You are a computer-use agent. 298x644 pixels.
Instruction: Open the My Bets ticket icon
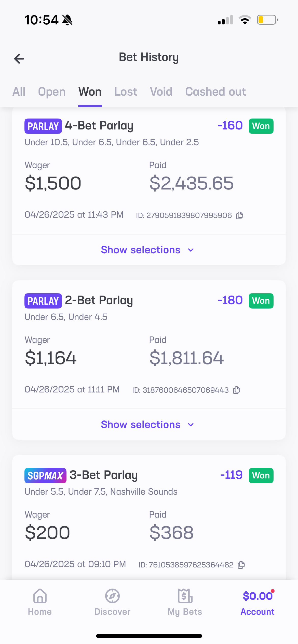tap(185, 596)
